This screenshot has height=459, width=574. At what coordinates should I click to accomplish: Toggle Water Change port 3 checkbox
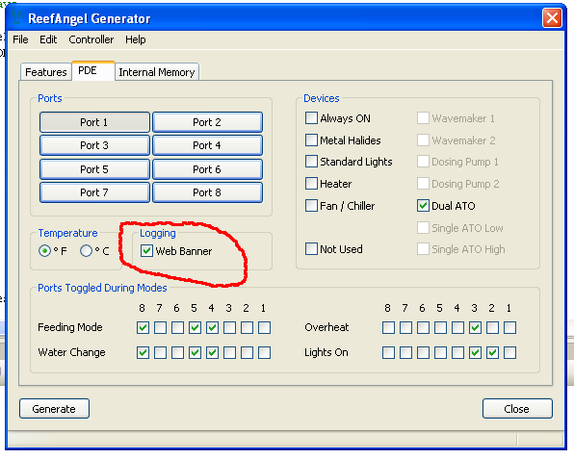click(x=229, y=353)
